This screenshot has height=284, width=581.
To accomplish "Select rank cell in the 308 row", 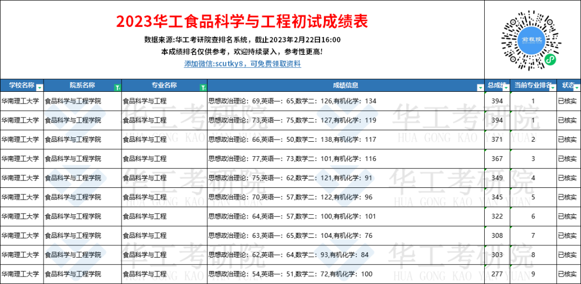I will [x=533, y=236].
